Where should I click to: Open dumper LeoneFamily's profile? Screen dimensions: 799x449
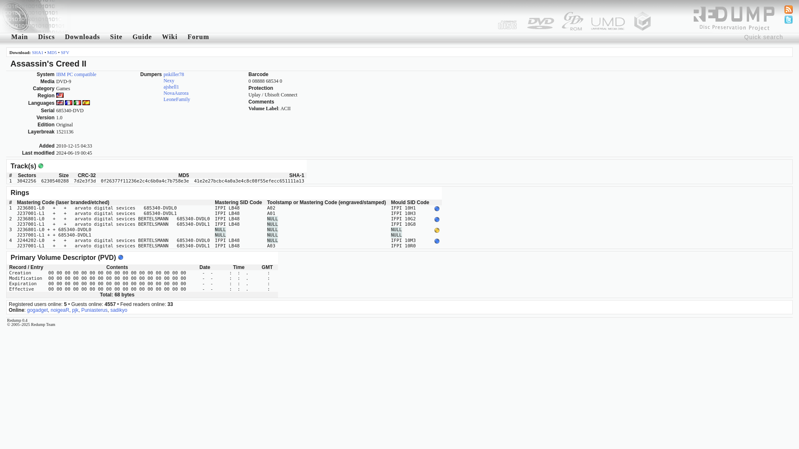pos(177,99)
